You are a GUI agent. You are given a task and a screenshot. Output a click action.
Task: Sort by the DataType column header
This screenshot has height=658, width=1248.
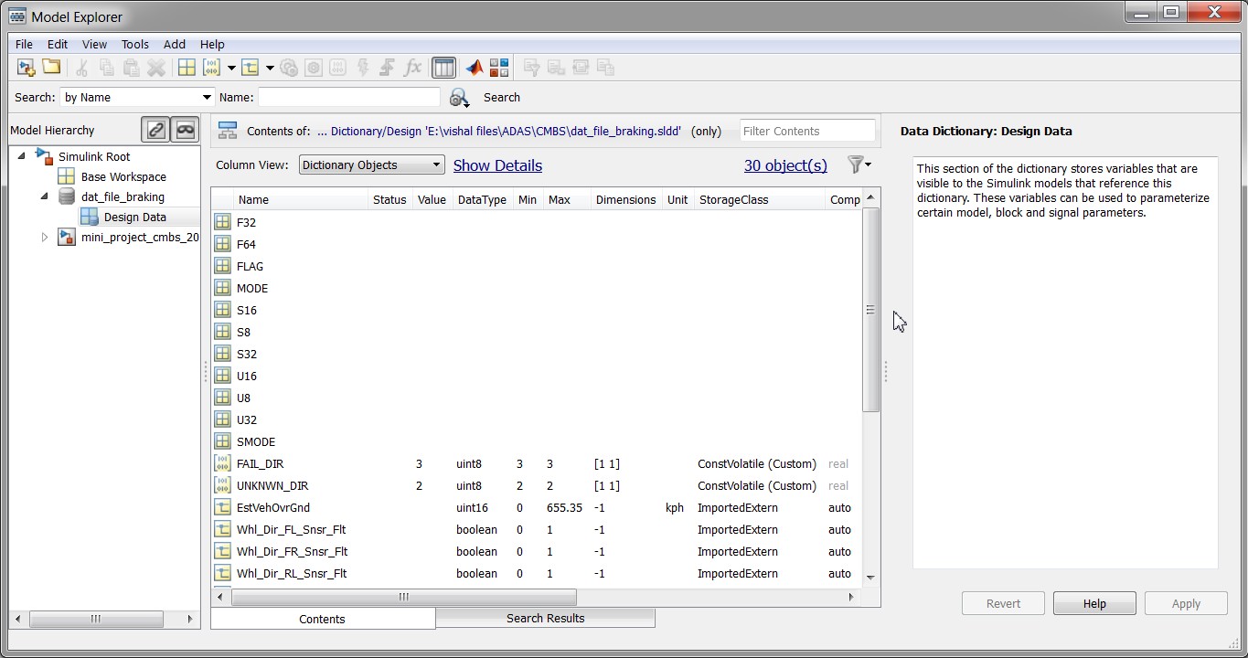click(482, 199)
